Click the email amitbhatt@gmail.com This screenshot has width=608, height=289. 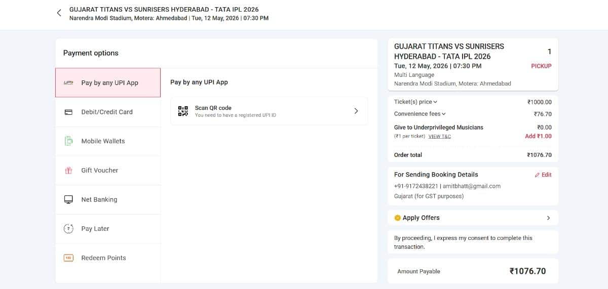coord(472,186)
